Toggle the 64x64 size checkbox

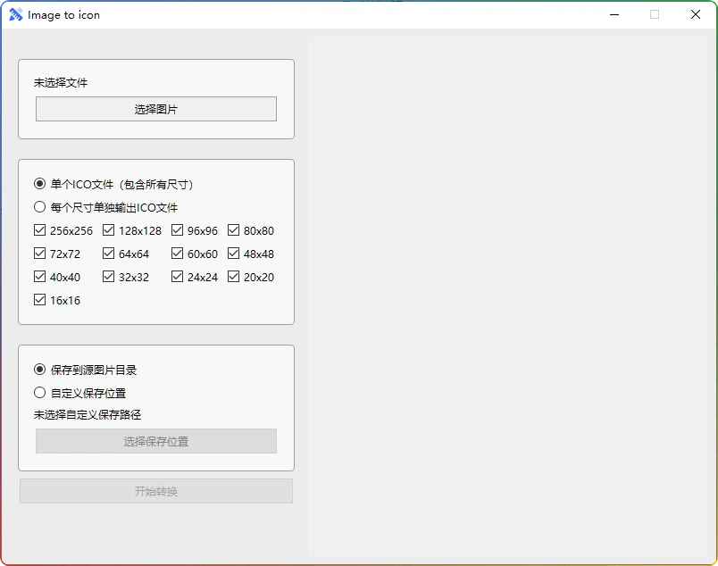(108, 253)
